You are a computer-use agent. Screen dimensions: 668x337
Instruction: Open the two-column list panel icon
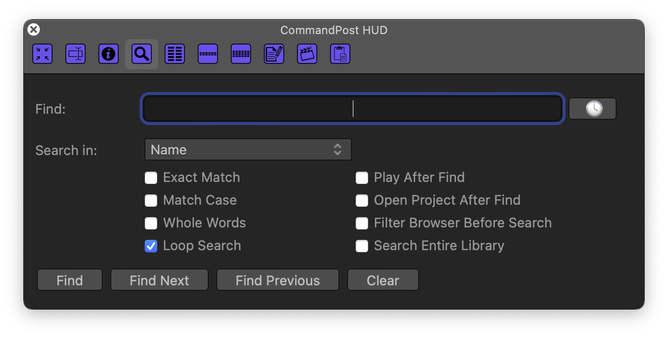(x=175, y=54)
